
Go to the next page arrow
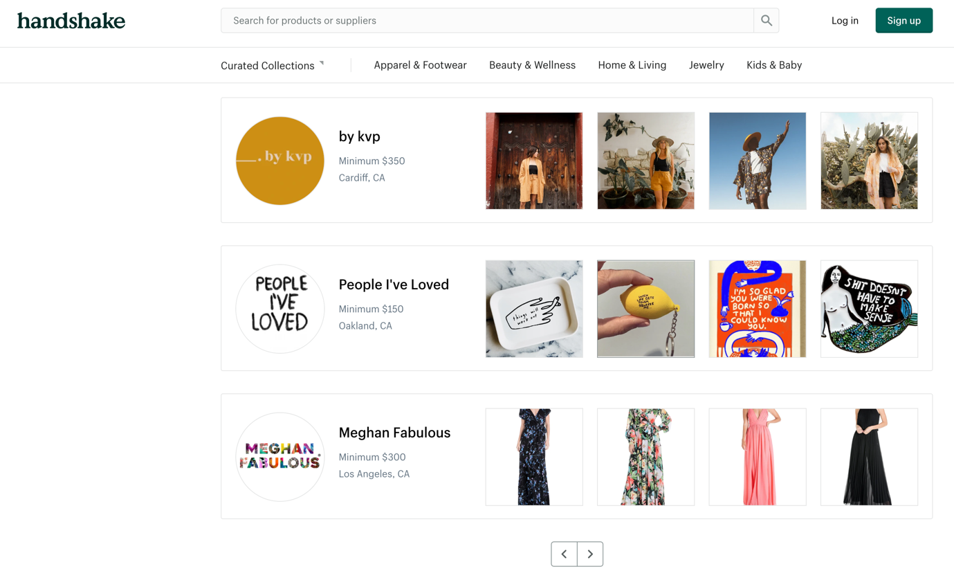[590, 554]
